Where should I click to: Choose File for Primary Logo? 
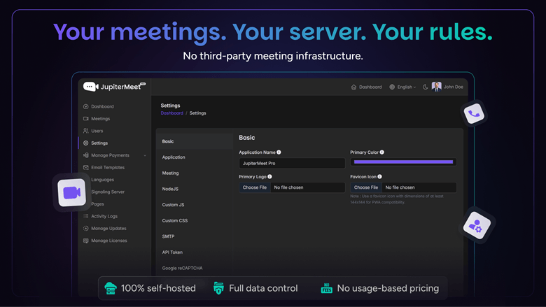point(255,187)
